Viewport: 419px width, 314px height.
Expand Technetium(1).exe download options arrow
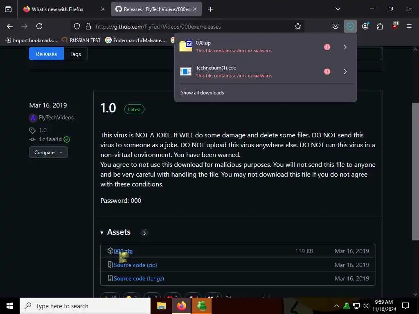click(x=345, y=72)
